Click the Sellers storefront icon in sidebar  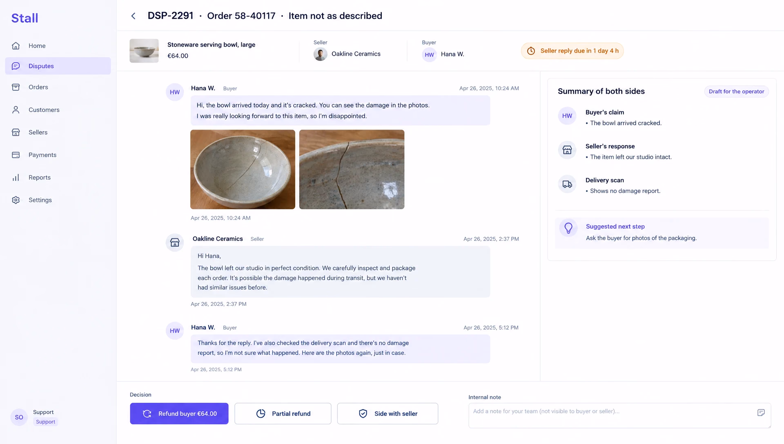(x=16, y=132)
